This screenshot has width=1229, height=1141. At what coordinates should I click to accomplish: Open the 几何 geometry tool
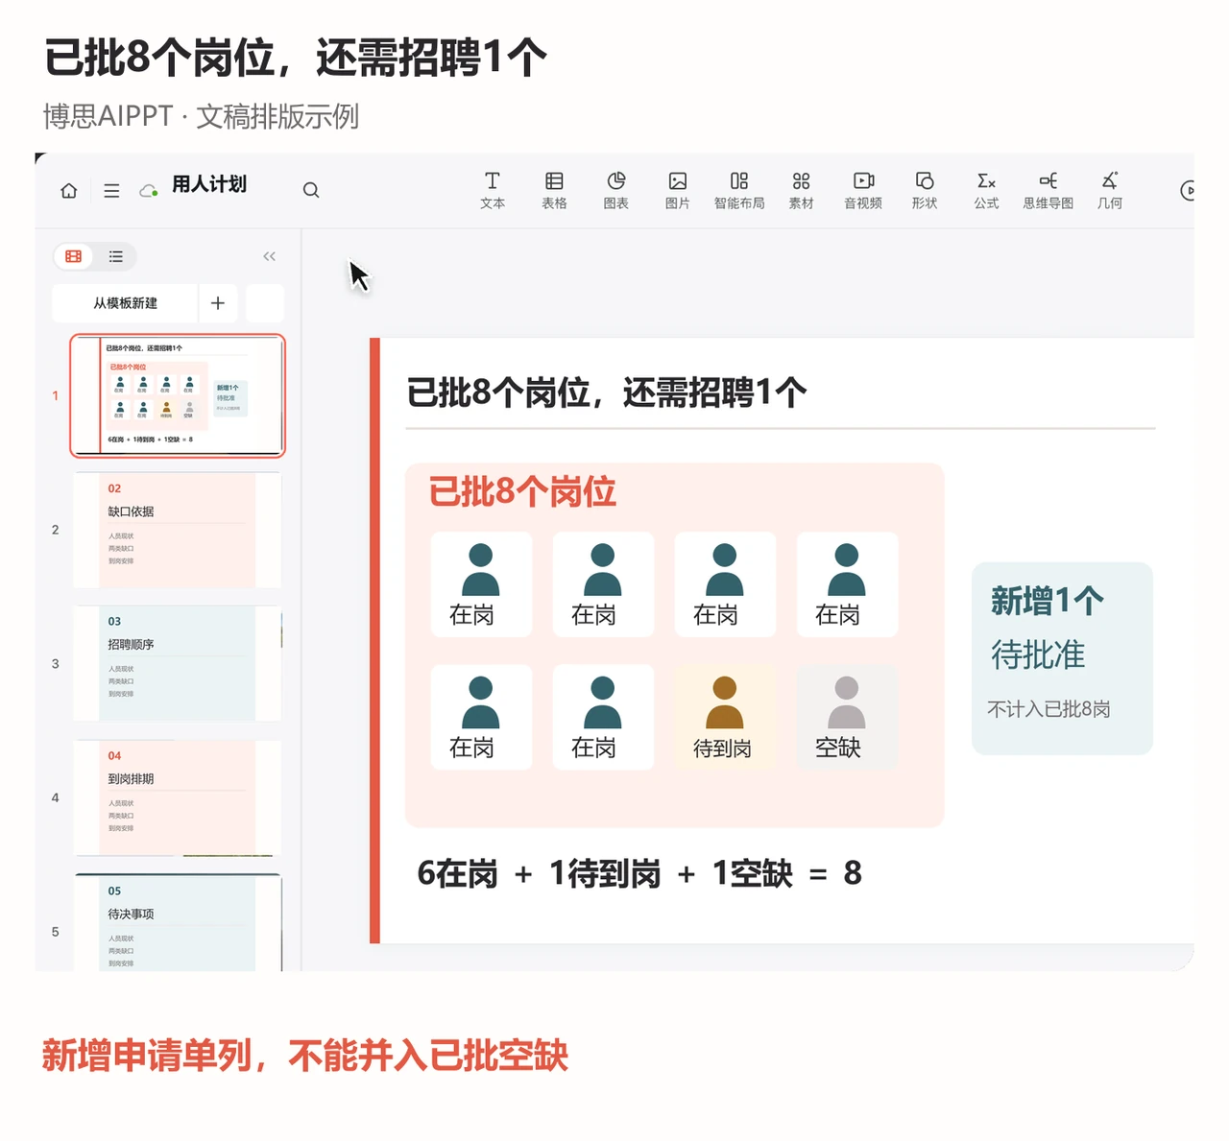tap(1110, 190)
